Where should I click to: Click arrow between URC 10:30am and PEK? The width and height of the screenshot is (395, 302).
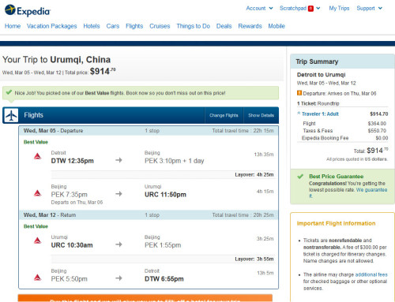[x=118, y=244]
